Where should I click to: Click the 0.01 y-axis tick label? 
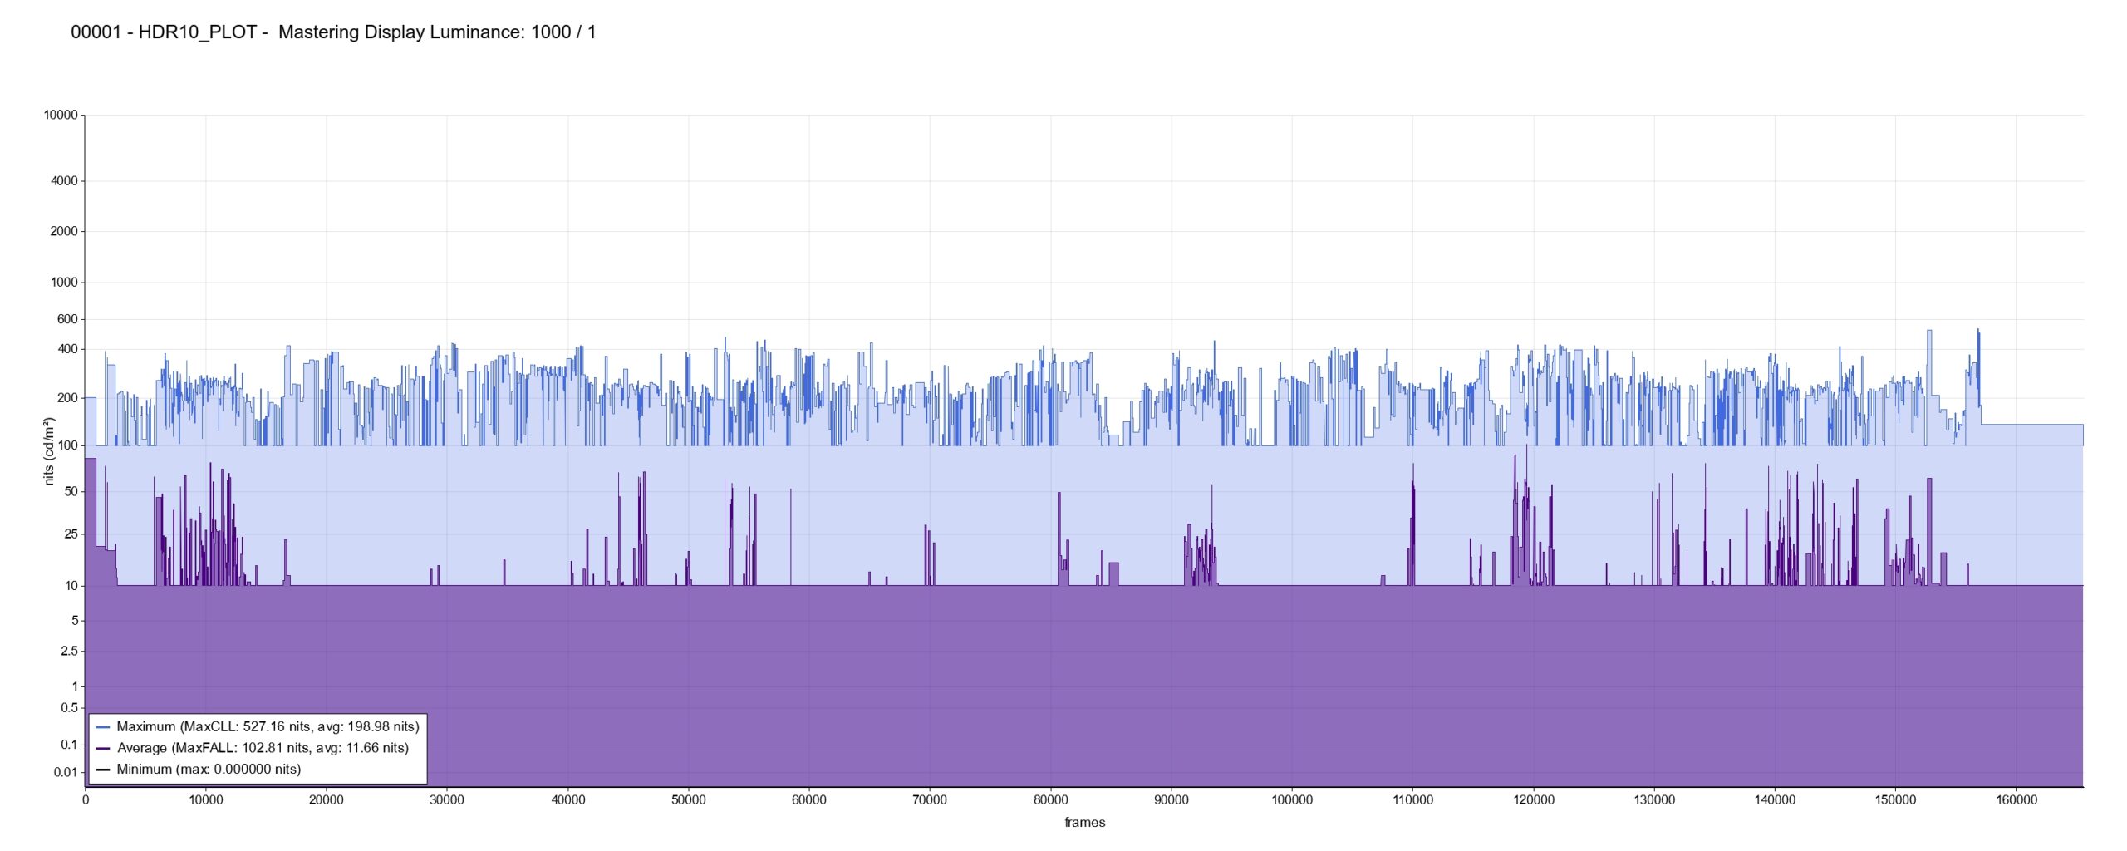point(66,773)
